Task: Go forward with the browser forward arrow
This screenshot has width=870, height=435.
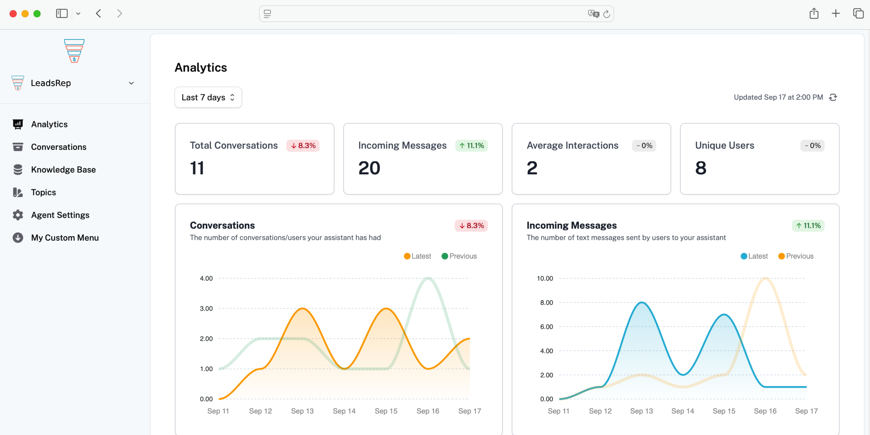Action: [x=119, y=14]
